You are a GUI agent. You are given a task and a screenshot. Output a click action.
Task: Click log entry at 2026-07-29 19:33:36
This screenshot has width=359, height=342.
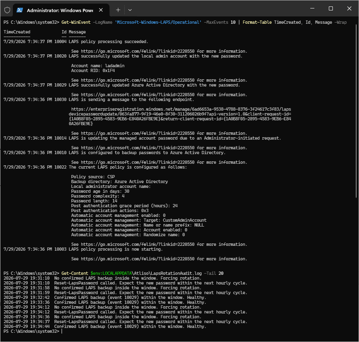coord(105,303)
